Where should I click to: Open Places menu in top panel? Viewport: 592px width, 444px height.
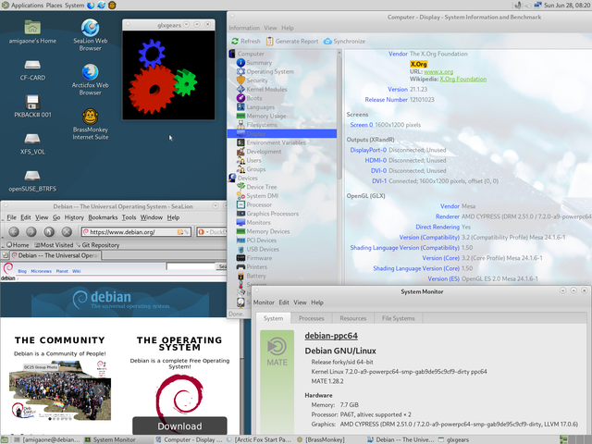pos(54,6)
